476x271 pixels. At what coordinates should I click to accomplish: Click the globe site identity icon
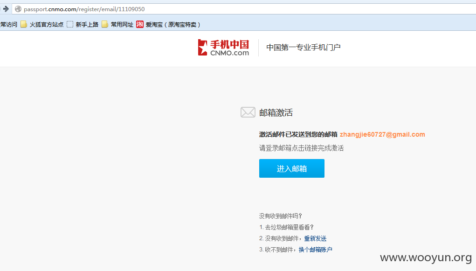point(18,9)
